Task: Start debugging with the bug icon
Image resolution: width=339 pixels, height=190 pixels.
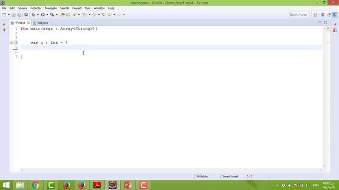Action: (x=33, y=15)
